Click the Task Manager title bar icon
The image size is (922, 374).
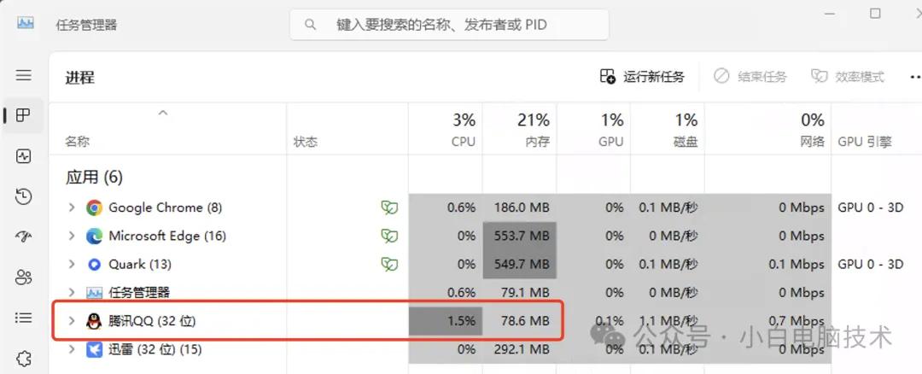point(26,24)
